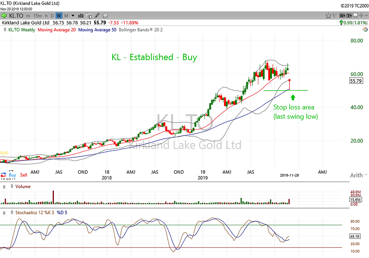Screen dimensions: 369x258
Task: Click the add indicator grid-plus icon
Action: pyautogui.click(x=89, y=16)
